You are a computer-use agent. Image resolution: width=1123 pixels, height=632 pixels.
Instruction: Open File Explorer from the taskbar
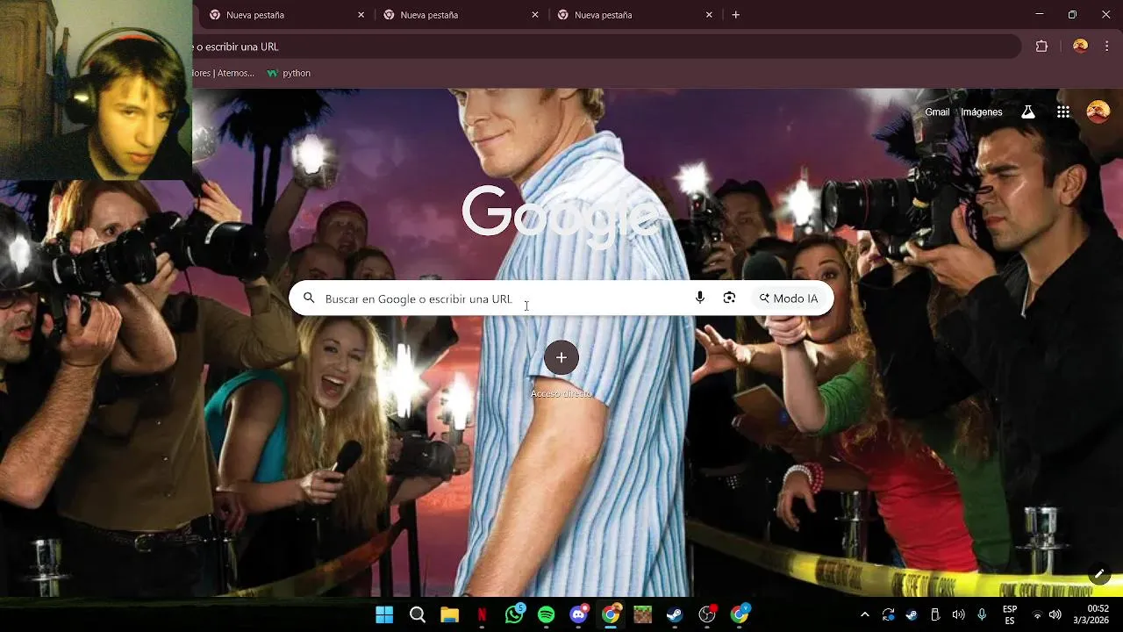pyautogui.click(x=449, y=614)
